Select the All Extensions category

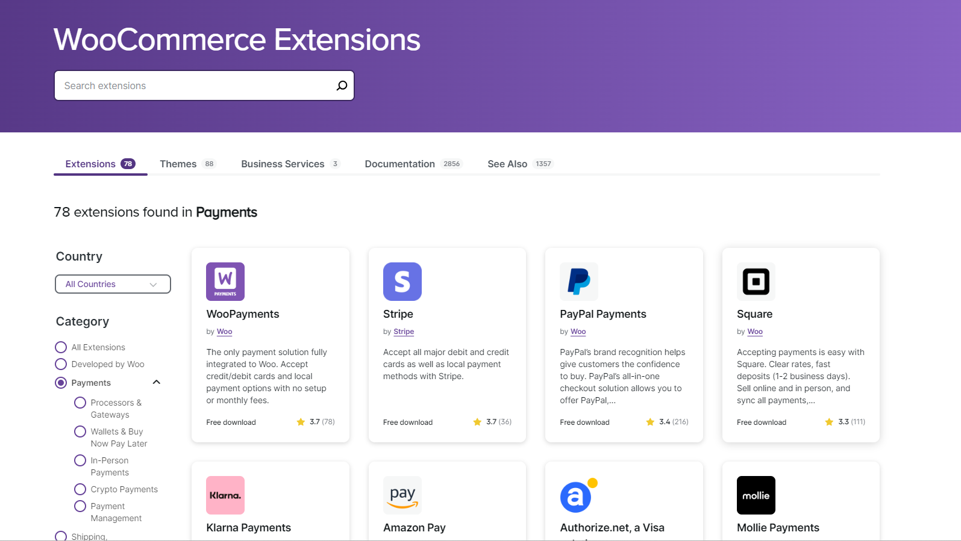click(61, 347)
